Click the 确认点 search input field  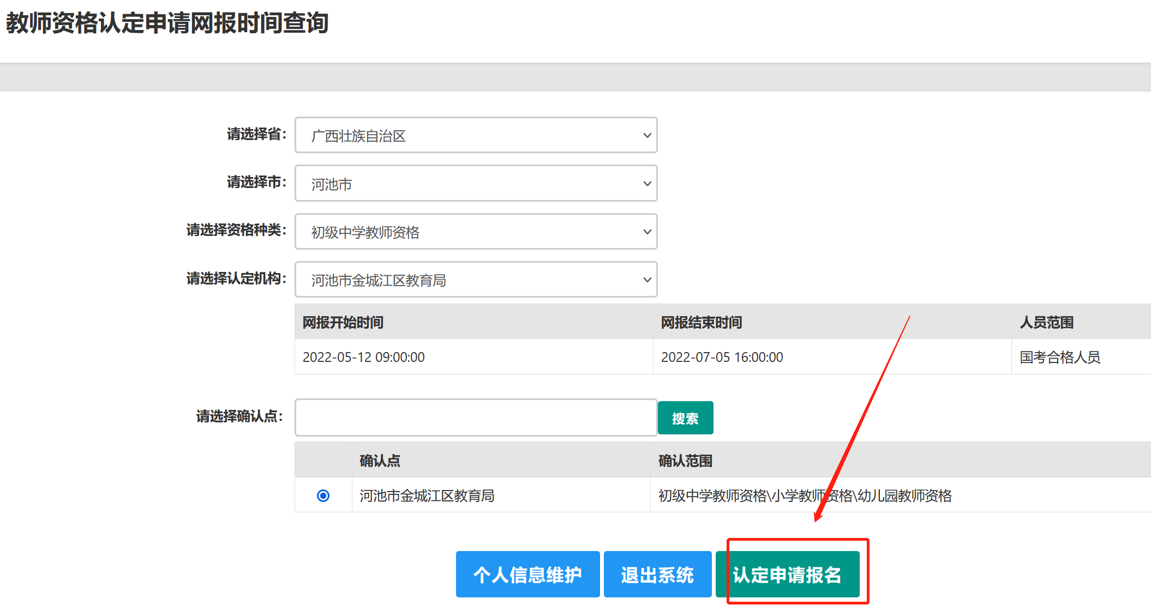click(475, 418)
